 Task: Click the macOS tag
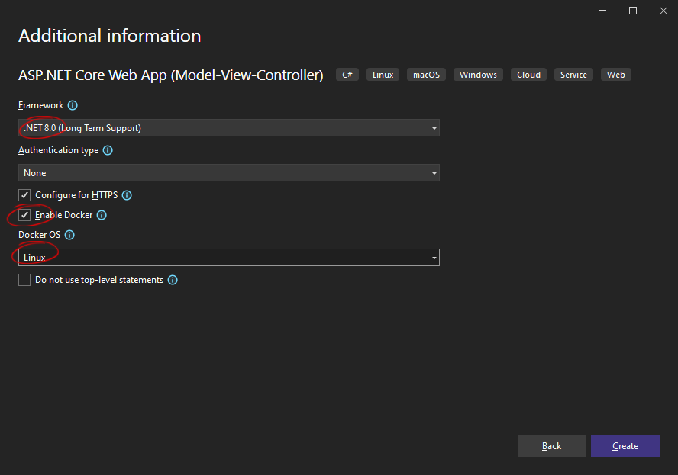point(426,75)
